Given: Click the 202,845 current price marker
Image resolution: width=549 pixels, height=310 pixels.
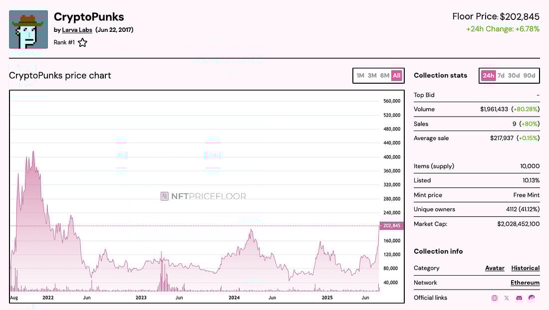Looking at the screenshot, I should [x=391, y=226].
